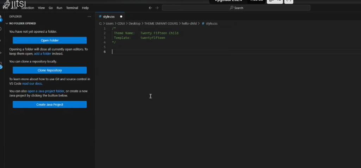This screenshot has width=361, height=168.
Task: Open the Selection menu
Action: 27,8
